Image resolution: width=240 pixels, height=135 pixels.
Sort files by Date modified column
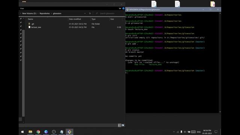[75, 19]
